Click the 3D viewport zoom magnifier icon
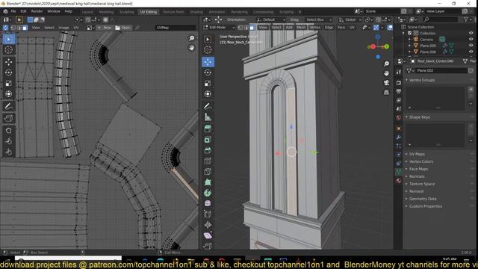The height and width of the screenshot is (269, 478). [x=386, y=64]
